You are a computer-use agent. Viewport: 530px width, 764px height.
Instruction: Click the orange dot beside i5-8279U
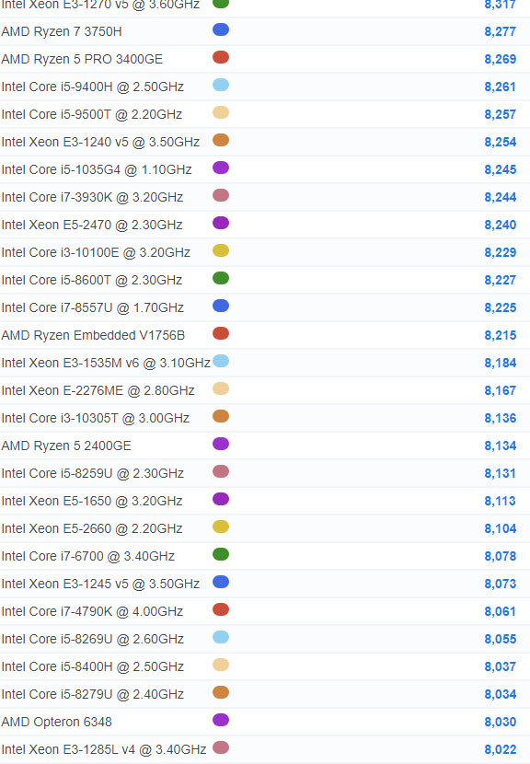221,692
